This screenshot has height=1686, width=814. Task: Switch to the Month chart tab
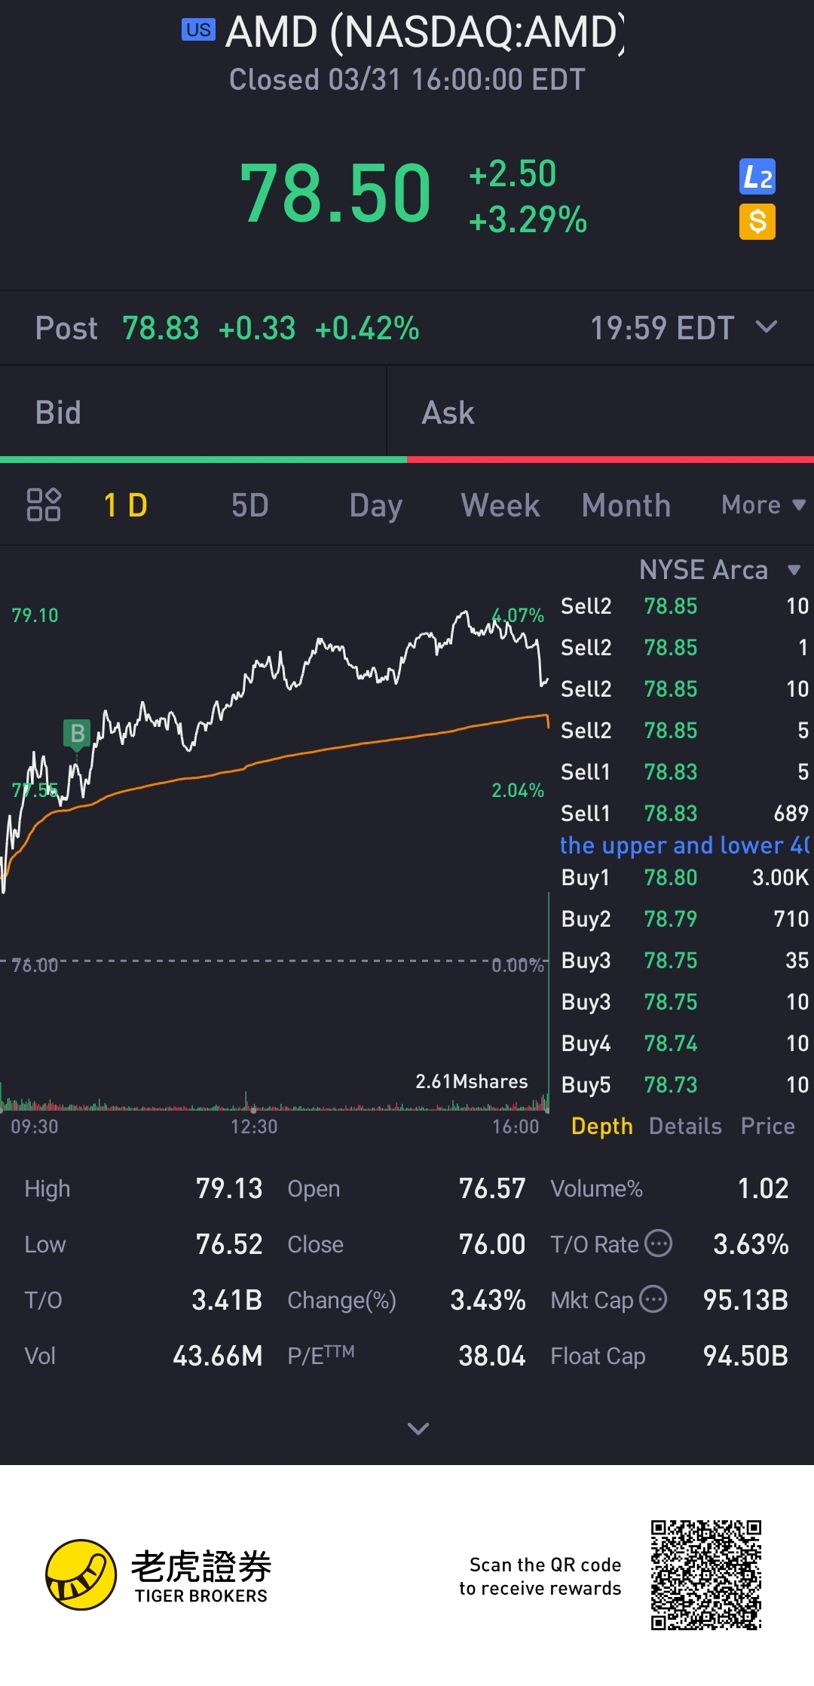pyautogui.click(x=626, y=505)
